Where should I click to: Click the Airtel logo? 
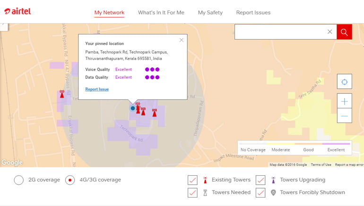click(x=17, y=11)
